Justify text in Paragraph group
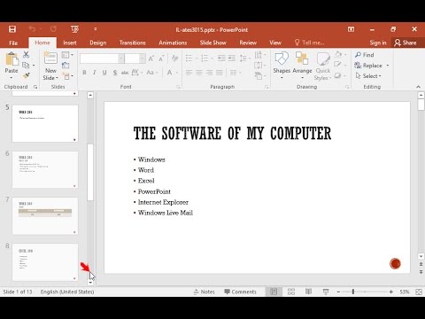The width and height of the screenshot is (425, 319). tap(220, 73)
